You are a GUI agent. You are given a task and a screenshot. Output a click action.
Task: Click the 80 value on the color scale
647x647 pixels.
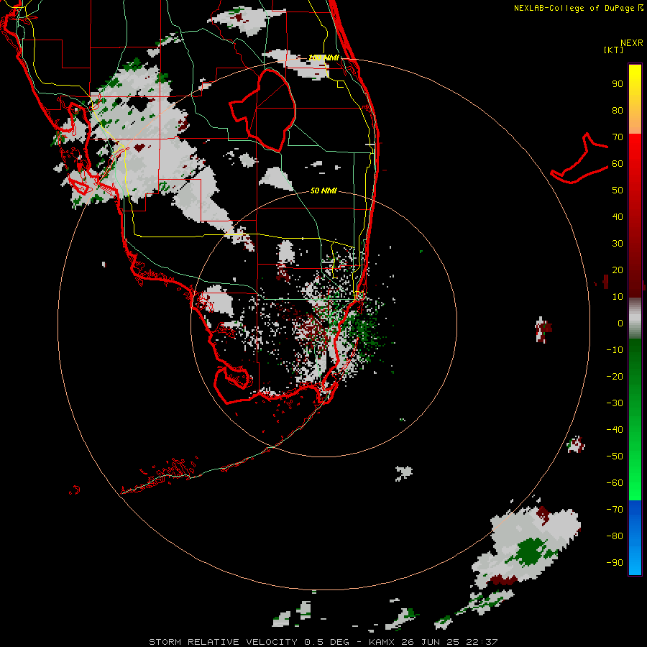coord(618,111)
